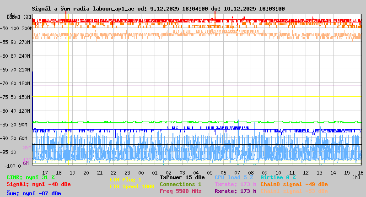The width and height of the screenshot is (366, 197).
Task: Click hour label '00' on time axis
Action: 141,173
